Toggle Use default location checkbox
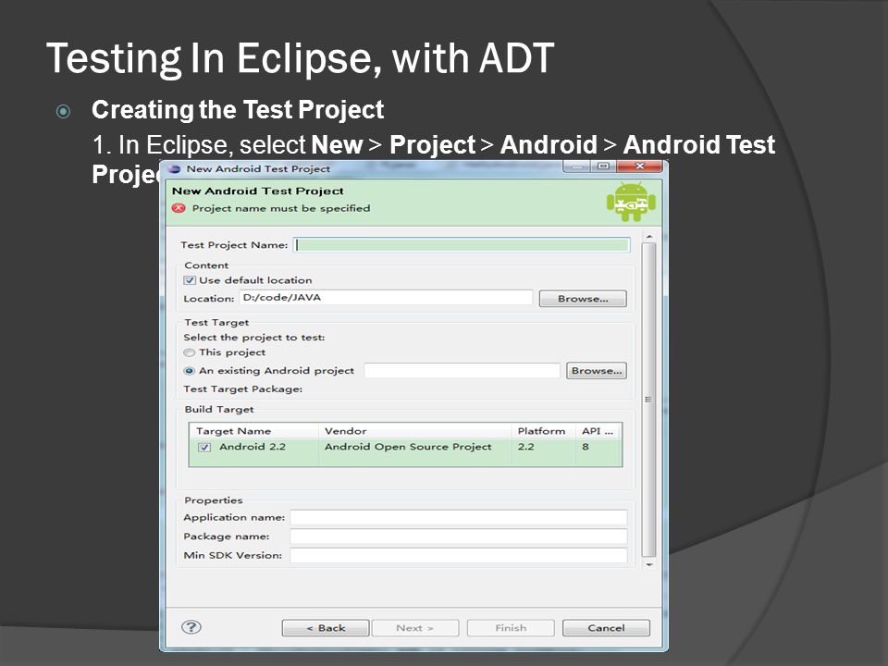This screenshot has height=666, width=888. [x=190, y=280]
